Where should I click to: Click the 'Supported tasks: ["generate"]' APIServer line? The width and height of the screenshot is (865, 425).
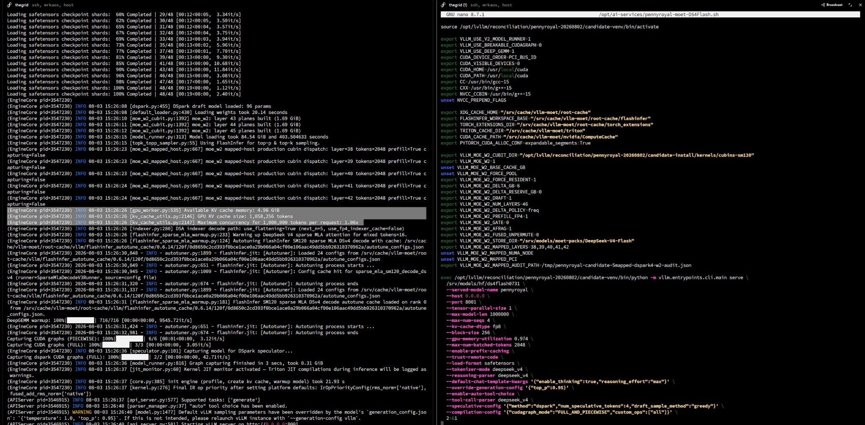tap(133, 400)
